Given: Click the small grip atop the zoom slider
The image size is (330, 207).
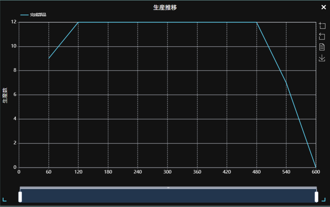Looking at the screenshot, I should point(168,188).
